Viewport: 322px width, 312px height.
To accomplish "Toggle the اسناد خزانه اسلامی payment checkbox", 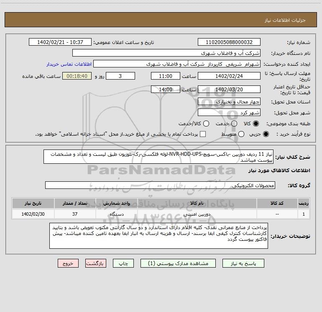I will click(203, 134).
